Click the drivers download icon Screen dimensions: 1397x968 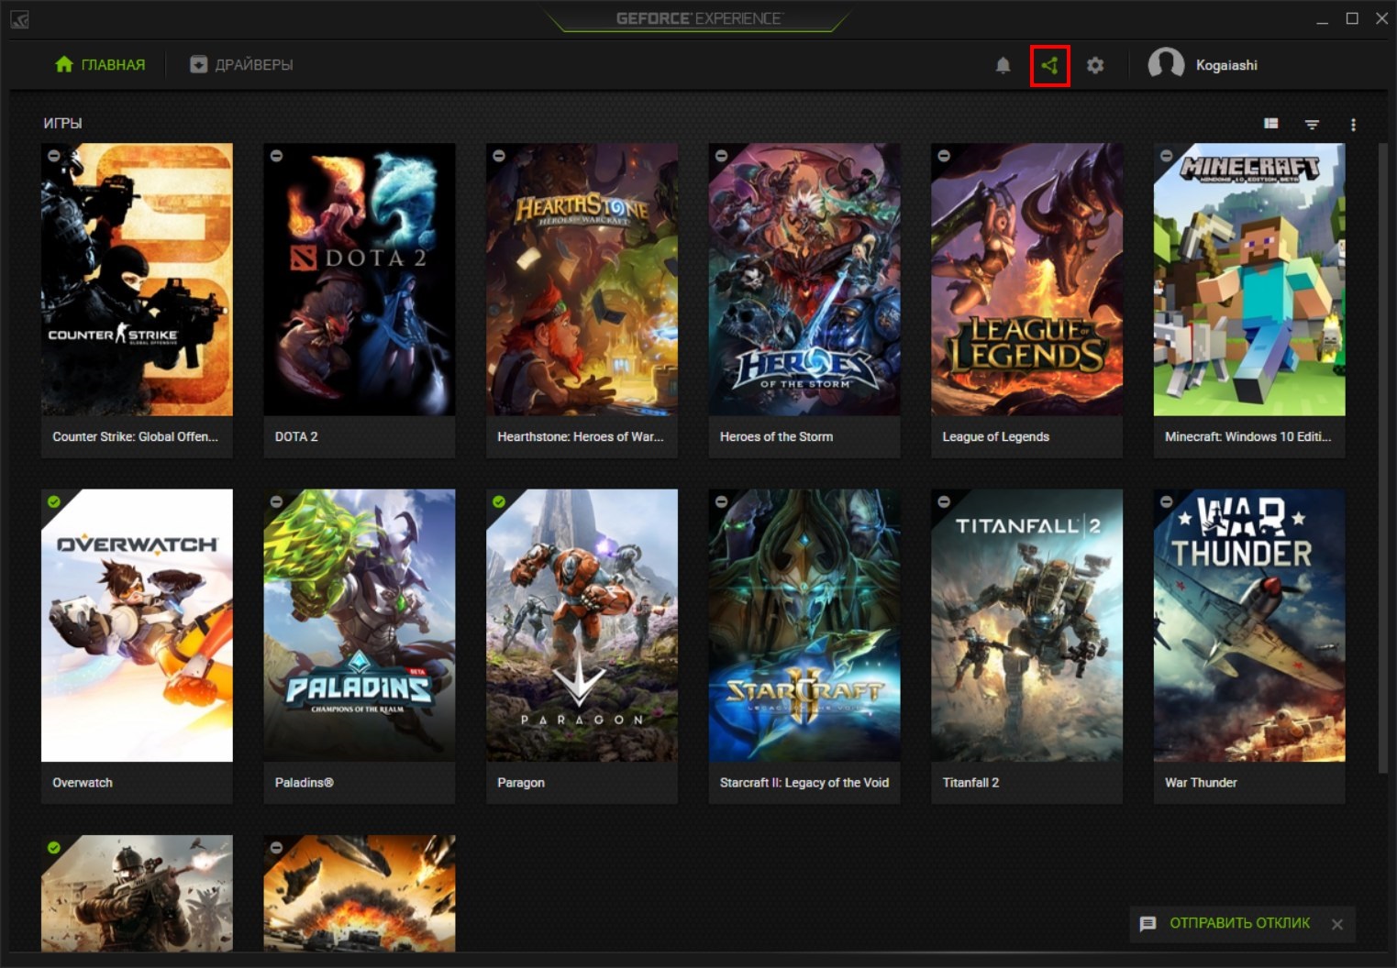(x=198, y=64)
